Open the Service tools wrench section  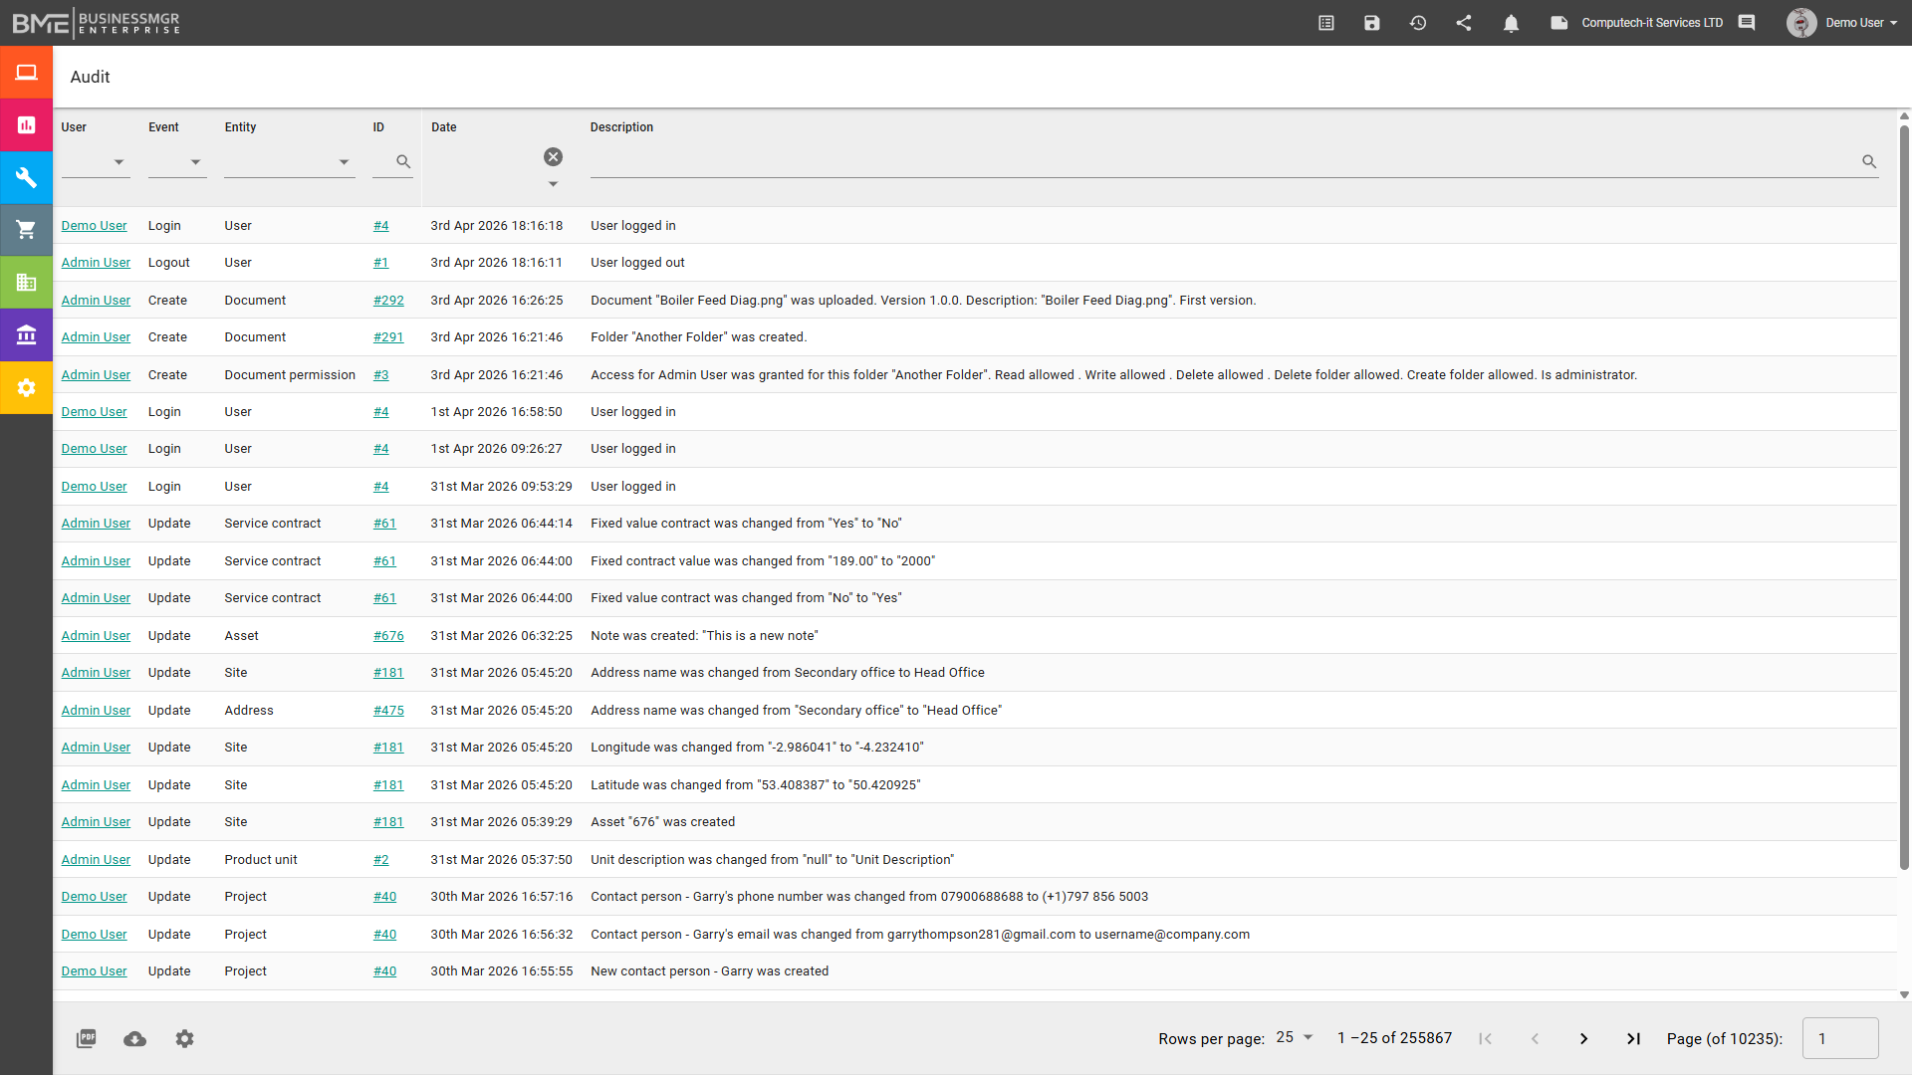26,177
